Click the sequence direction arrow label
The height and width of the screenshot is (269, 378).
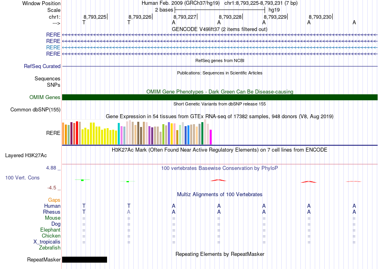click(x=56, y=23)
